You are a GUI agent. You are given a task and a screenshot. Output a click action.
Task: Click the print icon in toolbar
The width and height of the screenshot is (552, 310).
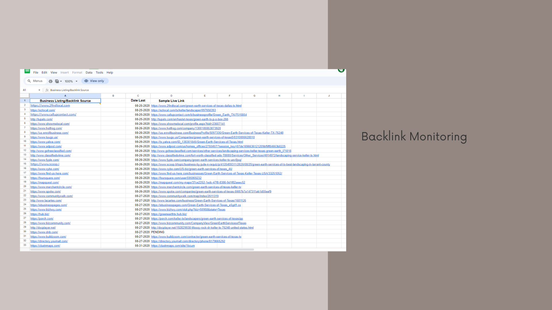point(51,81)
